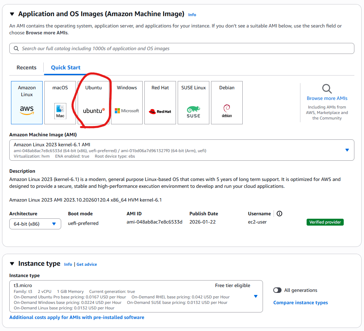Open Additional costs apply for AMIs link
Image resolution: width=364 pixels, height=331 pixels.
coord(77,317)
